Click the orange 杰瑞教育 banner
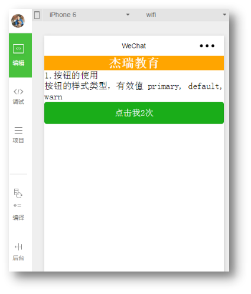This screenshot has width=251, height=294. 134,63
